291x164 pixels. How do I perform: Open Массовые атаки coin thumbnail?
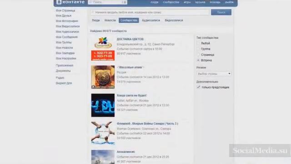pyautogui.click(x=103, y=77)
